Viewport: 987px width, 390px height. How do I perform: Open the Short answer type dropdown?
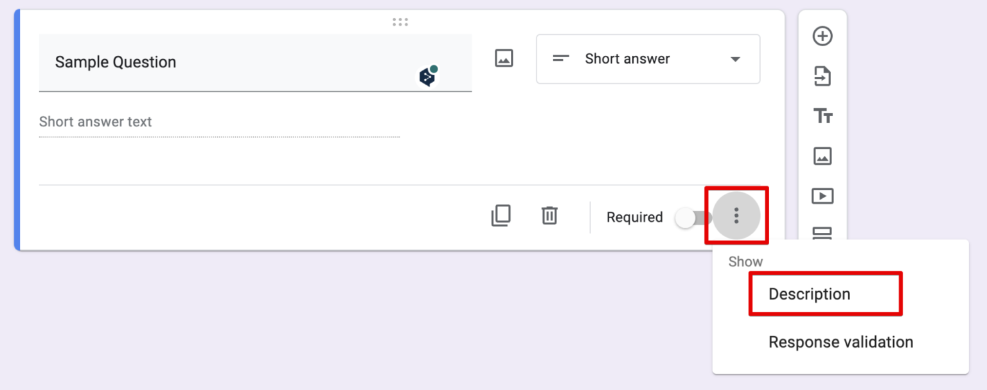click(x=648, y=59)
